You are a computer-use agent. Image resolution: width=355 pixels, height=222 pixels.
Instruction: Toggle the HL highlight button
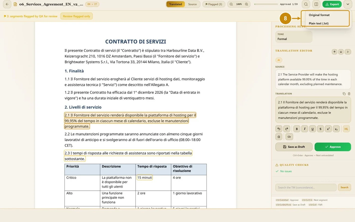click(x=346, y=129)
